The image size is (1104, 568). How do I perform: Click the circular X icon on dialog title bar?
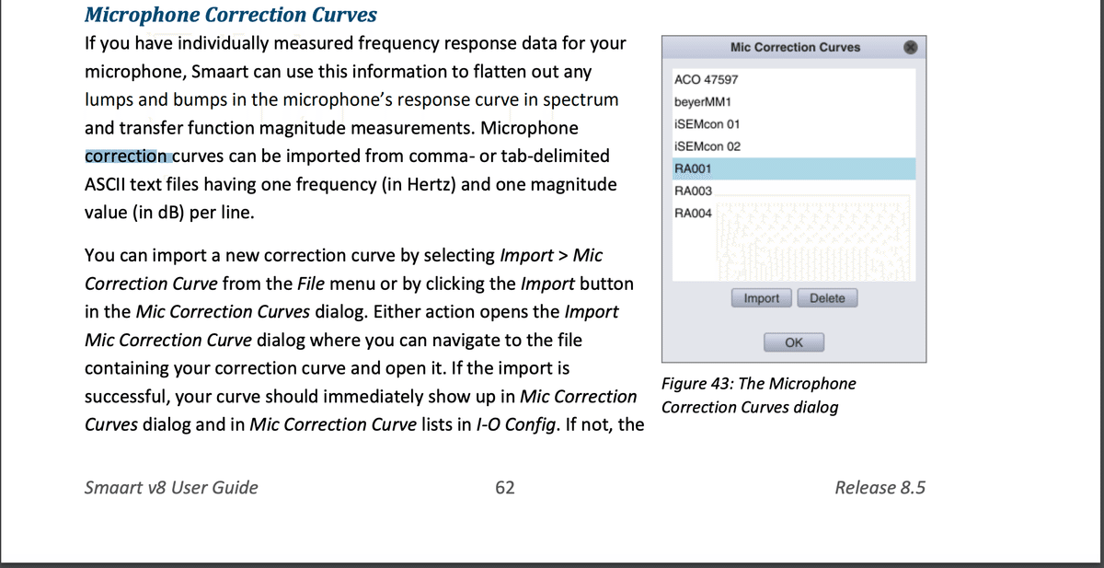[911, 47]
